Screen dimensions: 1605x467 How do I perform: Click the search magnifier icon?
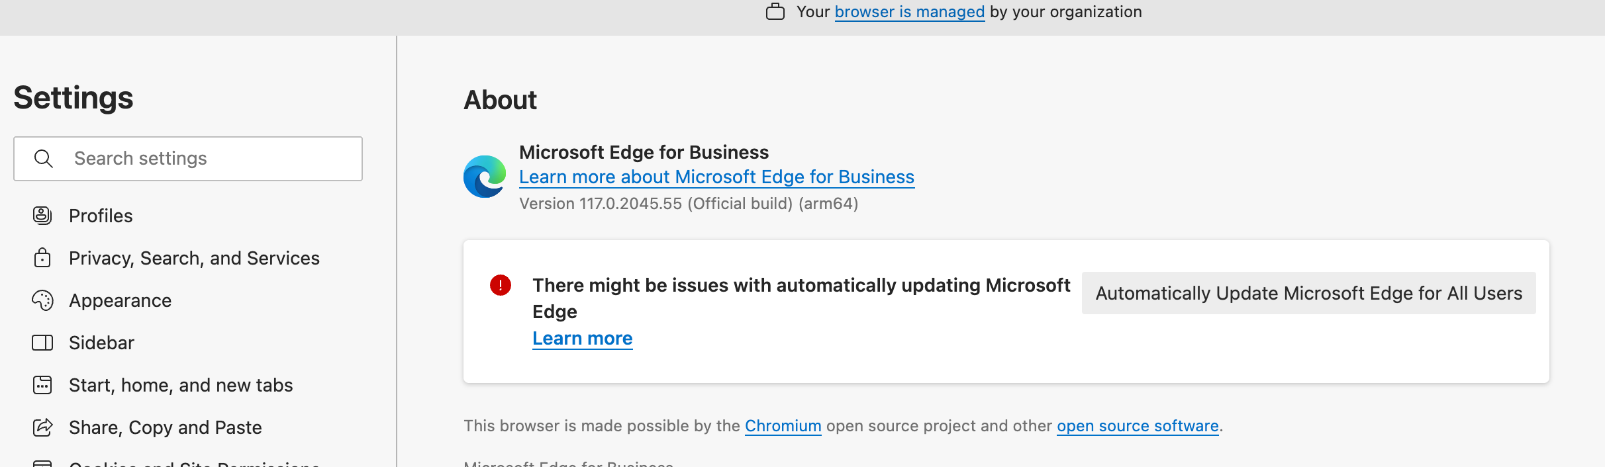coord(44,159)
